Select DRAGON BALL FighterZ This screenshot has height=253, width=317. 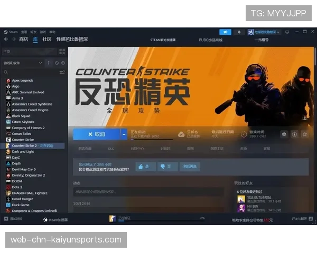pos(30,193)
